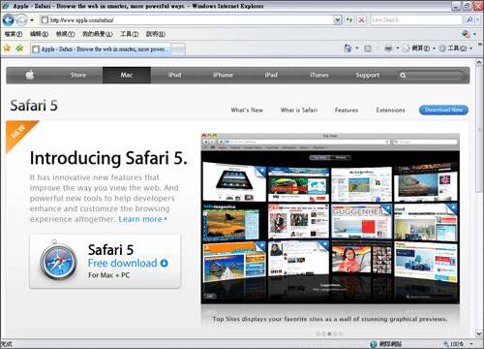Open the 100% zoom level dropdown
Screen dimensions: 484x349
pos(471,344)
